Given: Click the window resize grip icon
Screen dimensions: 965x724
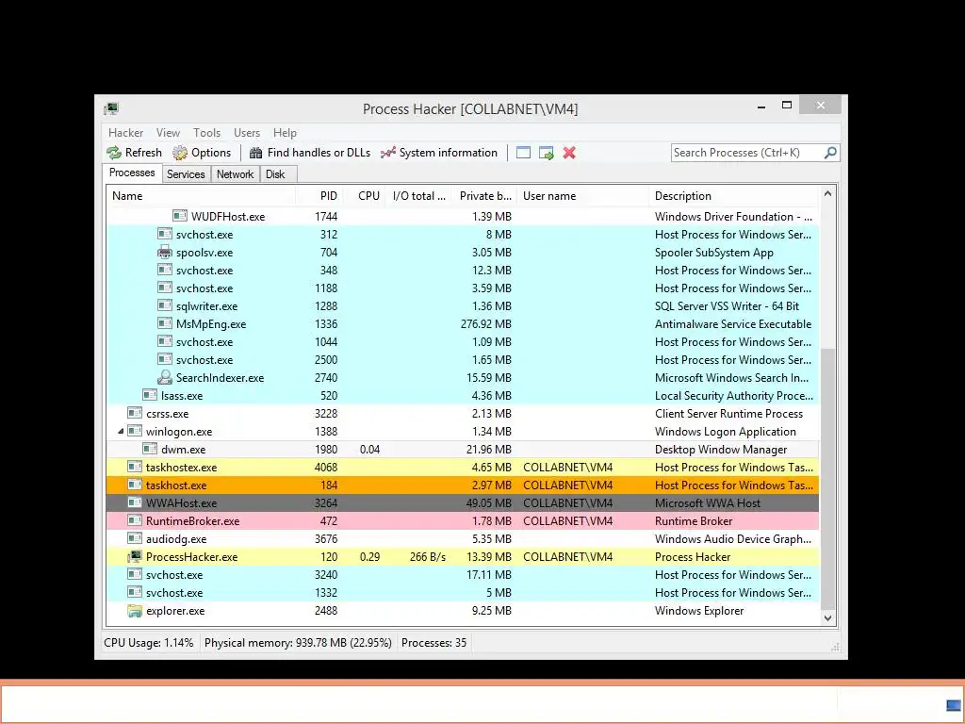Looking at the screenshot, I should coord(835,647).
